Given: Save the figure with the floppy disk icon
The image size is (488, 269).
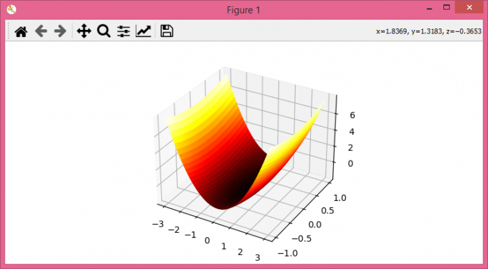Looking at the screenshot, I should 167,31.
